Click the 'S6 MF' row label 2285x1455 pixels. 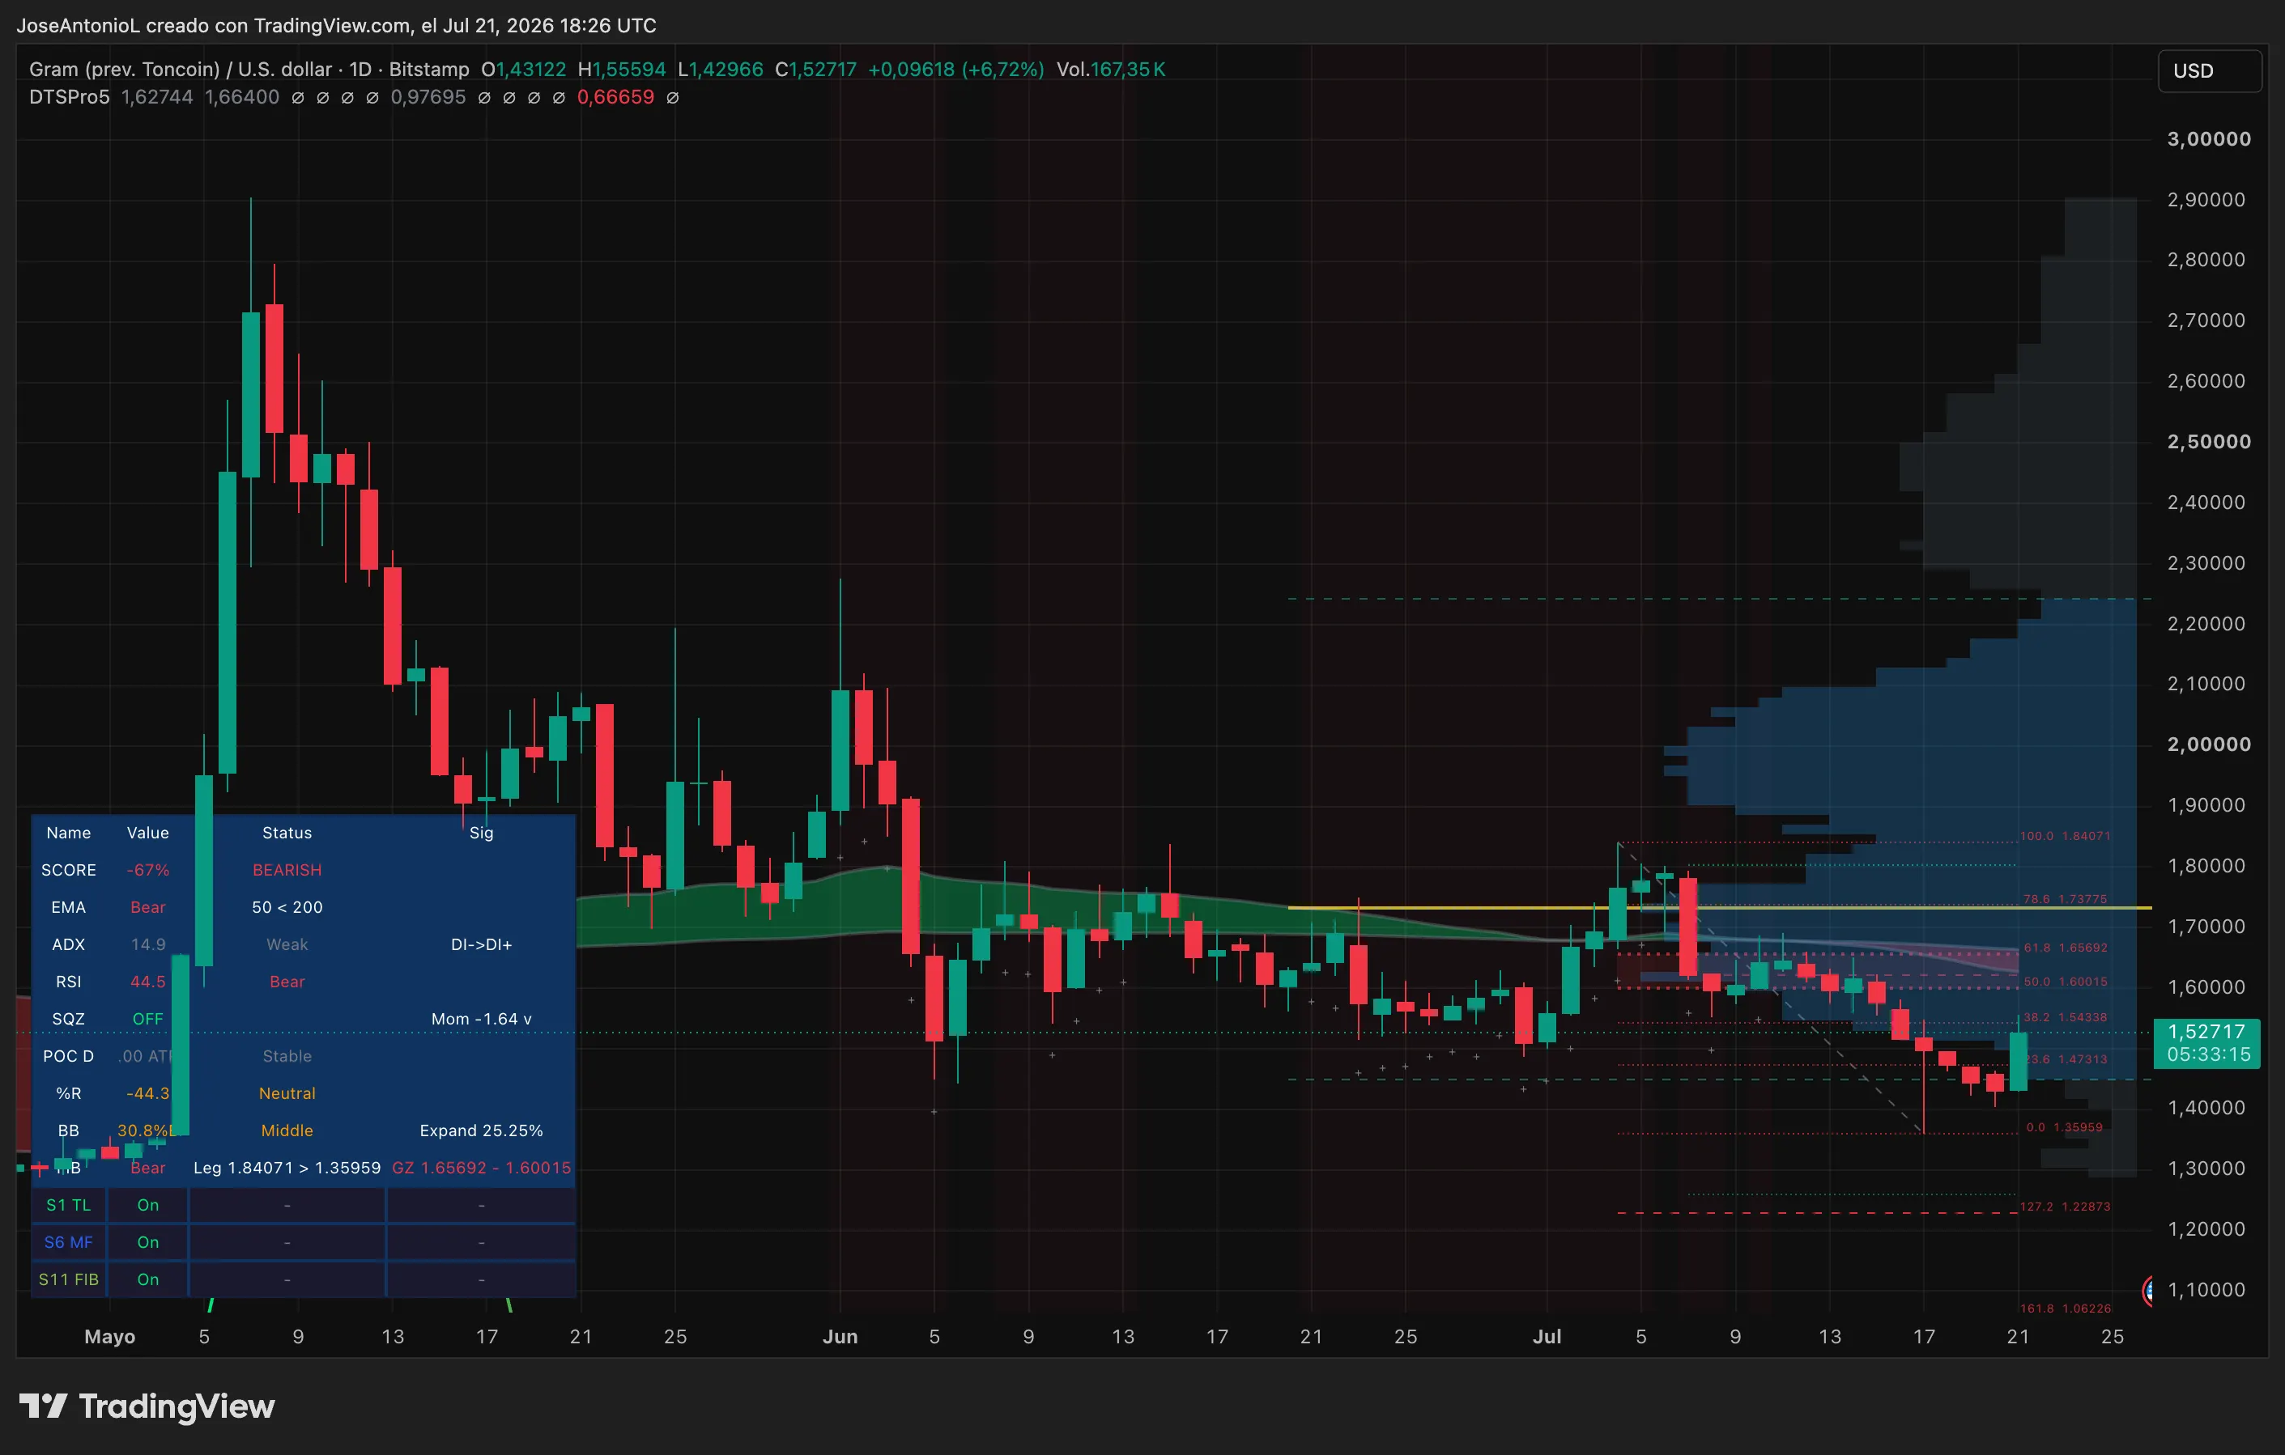(68, 1241)
